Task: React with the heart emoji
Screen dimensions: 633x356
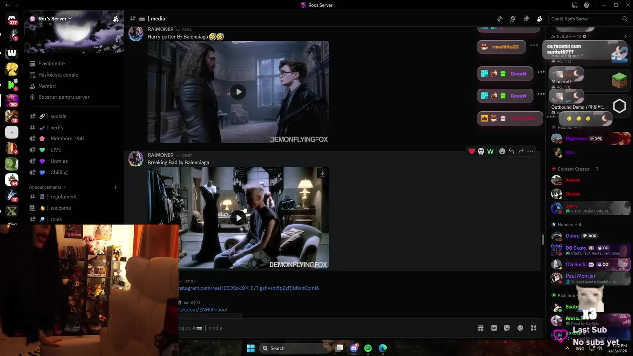Action: pyautogui.click(x=472, y=151)
